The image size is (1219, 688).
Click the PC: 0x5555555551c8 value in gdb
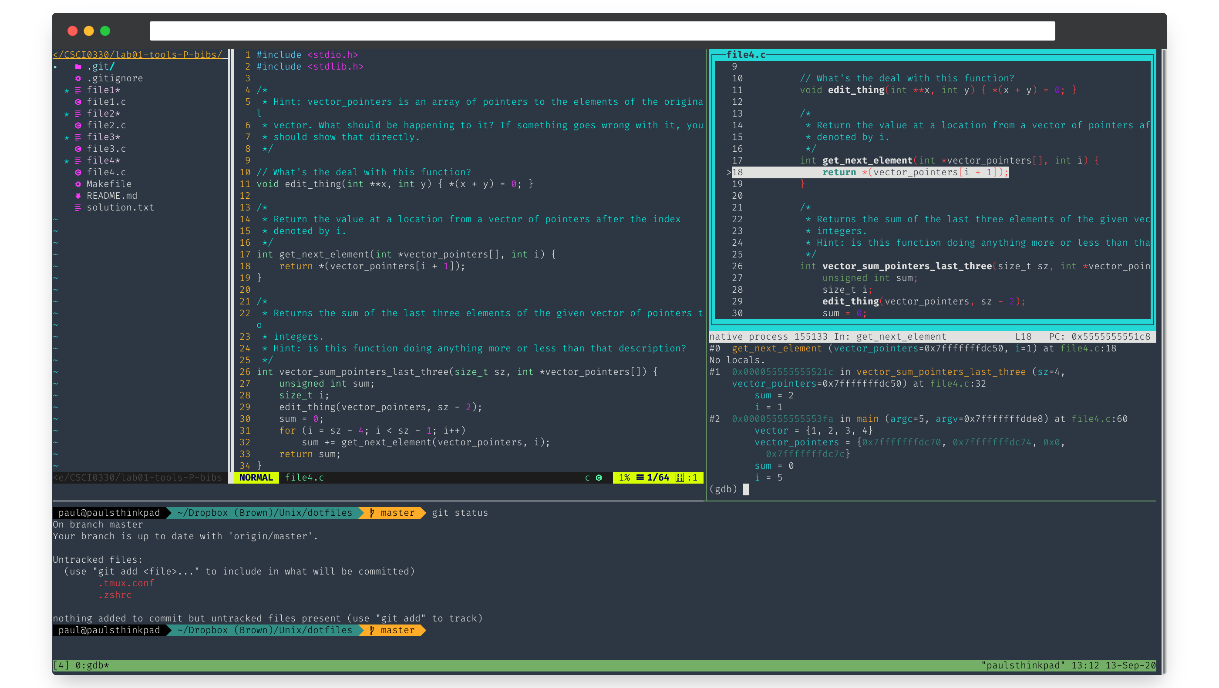coord(1099,337)
